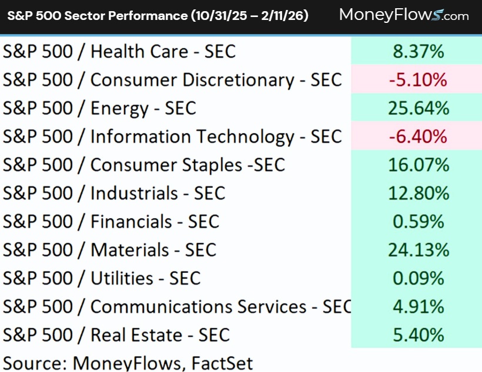
Task: Select the Industrials sector row label
Action: [x=114, y=193]
